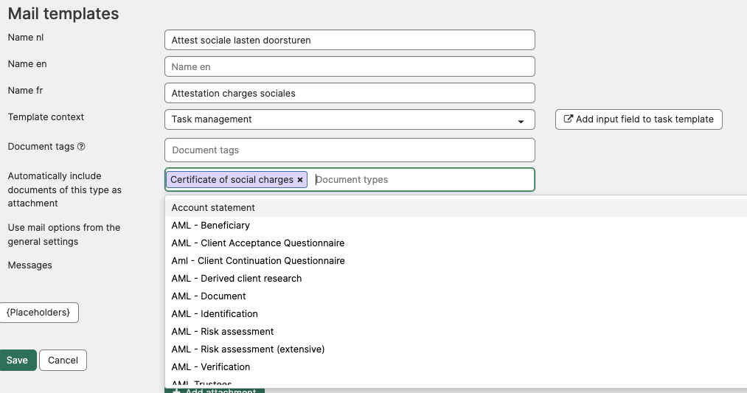Choose Aml - Client Continuation Questionnaire

(456, 260)
